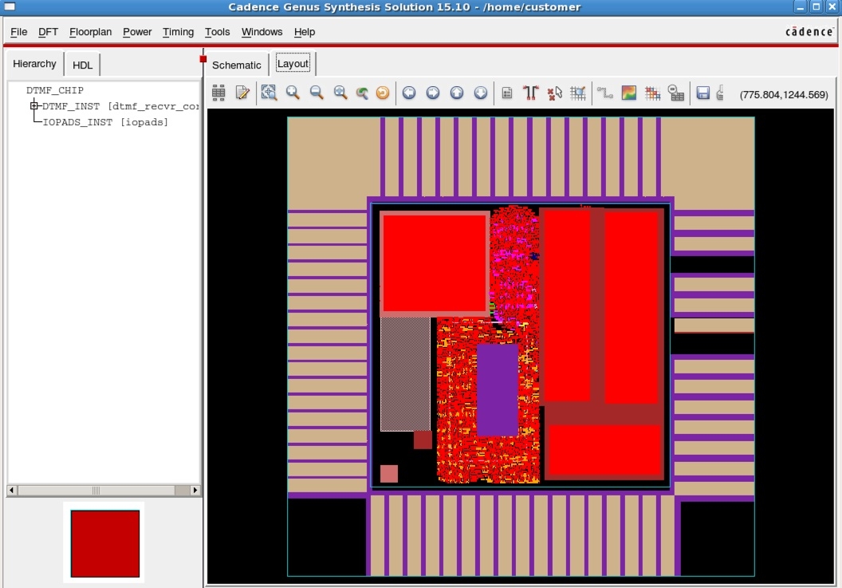Click the red overview thumbnail square
Viewport: 842px width, 588px height.
pos(104,543)
